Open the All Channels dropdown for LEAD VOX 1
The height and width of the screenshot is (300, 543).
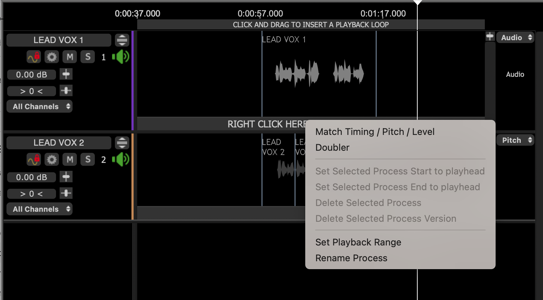click(x=40, y=106)
